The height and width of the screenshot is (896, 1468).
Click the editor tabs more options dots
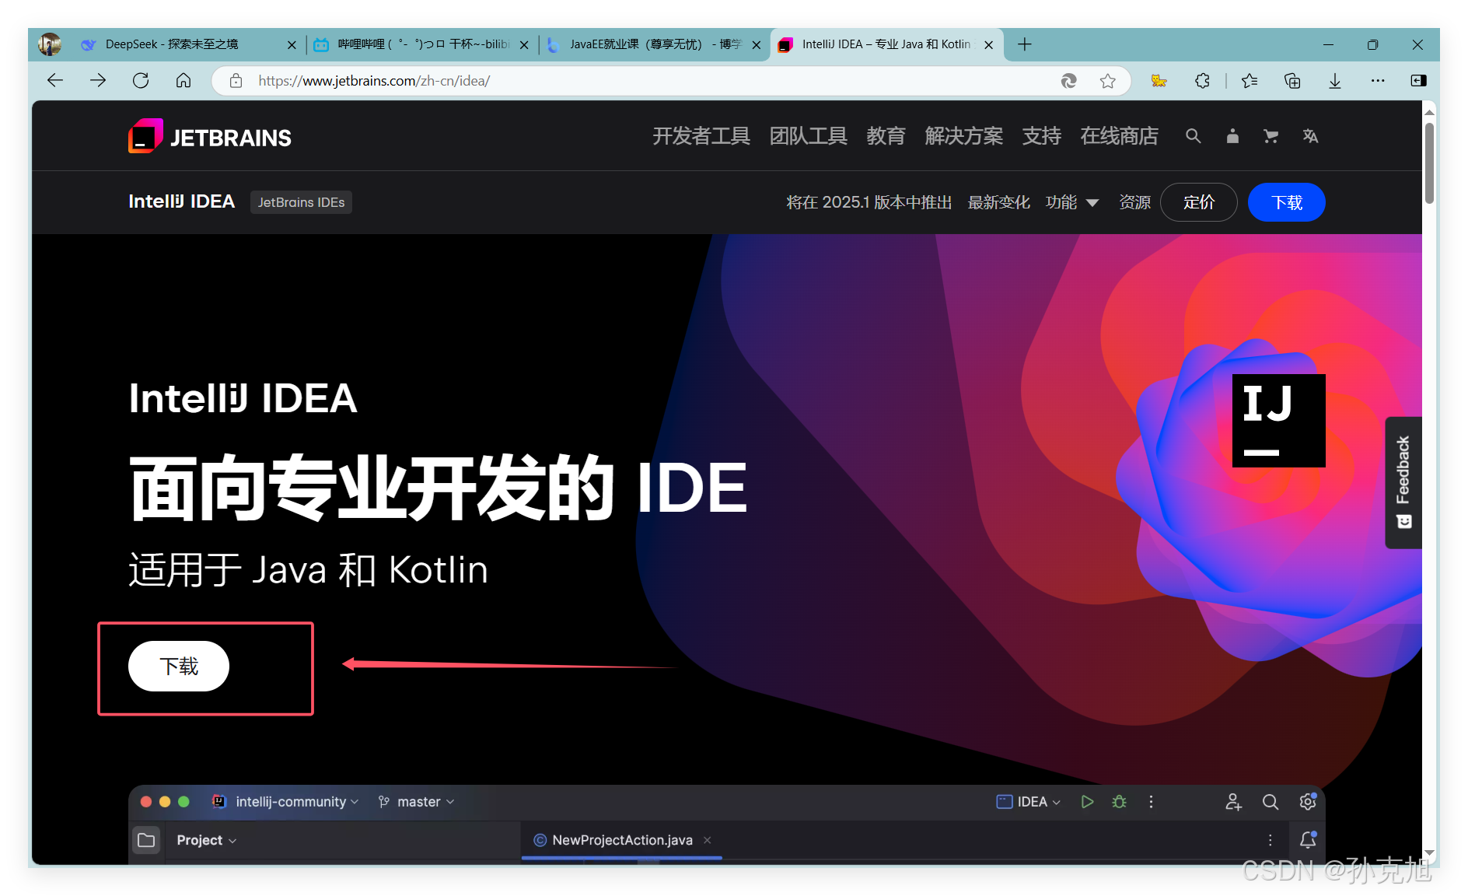click(1271, 840)
